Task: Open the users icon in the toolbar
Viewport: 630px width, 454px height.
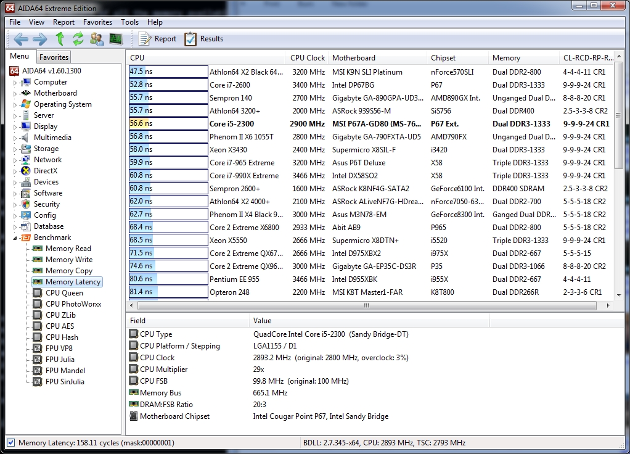Action: [97, 39]
